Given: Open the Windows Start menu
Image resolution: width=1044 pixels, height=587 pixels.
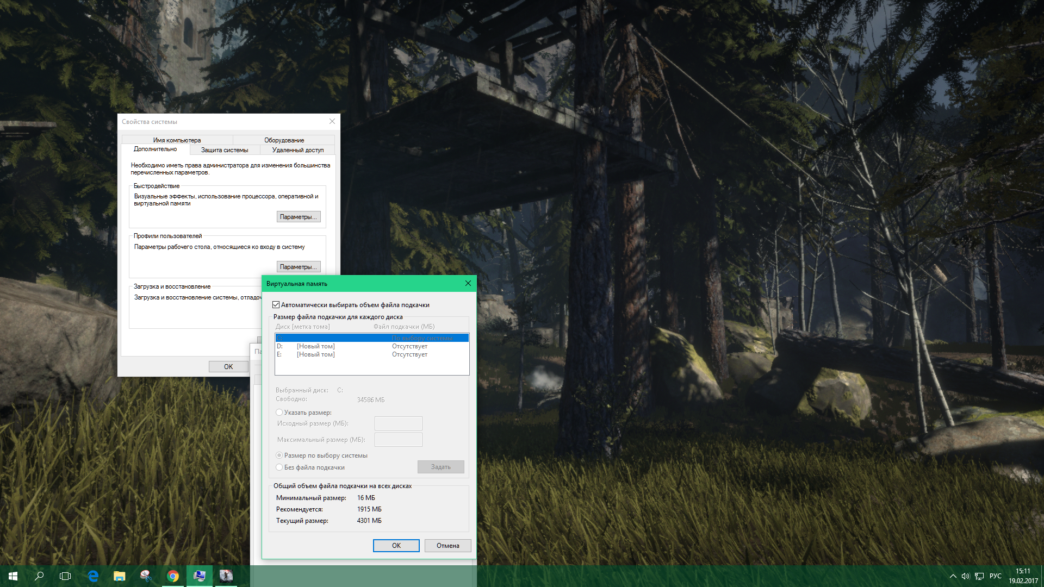Looking at the screenshot, I should [13, 576].
